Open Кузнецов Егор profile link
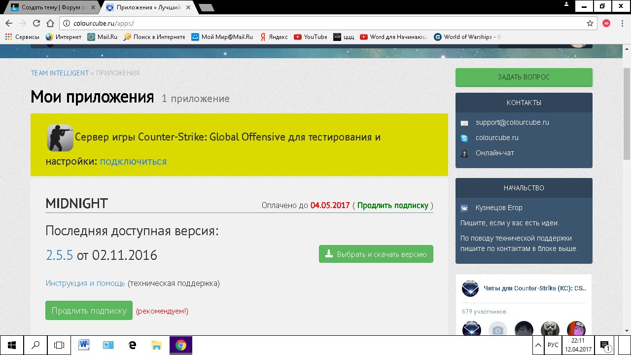 (x=499, y=208)
